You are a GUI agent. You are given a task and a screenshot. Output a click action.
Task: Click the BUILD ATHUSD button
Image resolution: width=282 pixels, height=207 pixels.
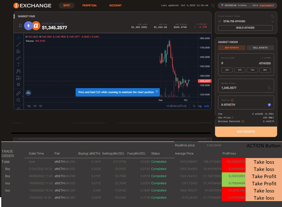point(245,28)
